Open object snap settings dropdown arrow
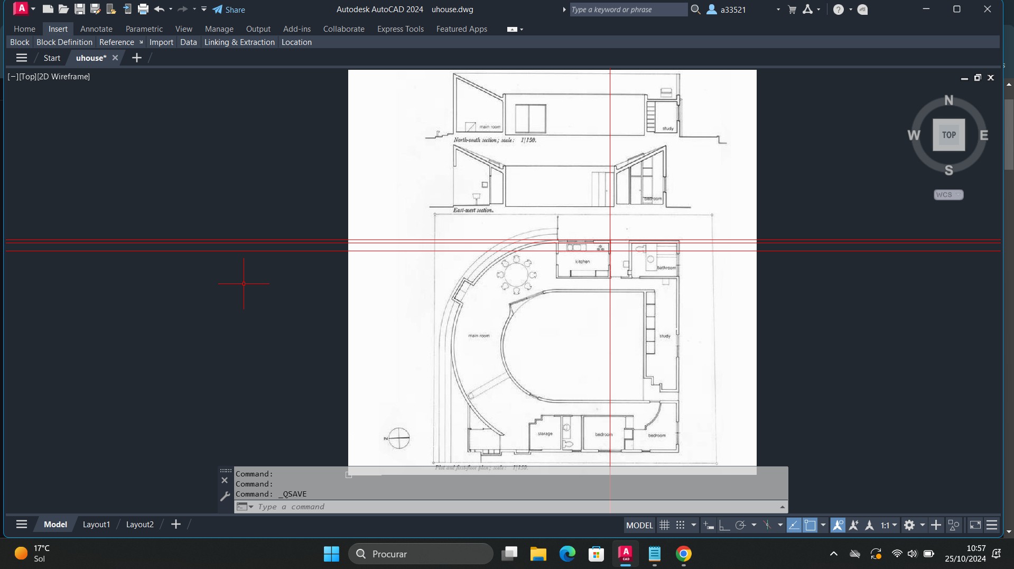 (823, 525)
